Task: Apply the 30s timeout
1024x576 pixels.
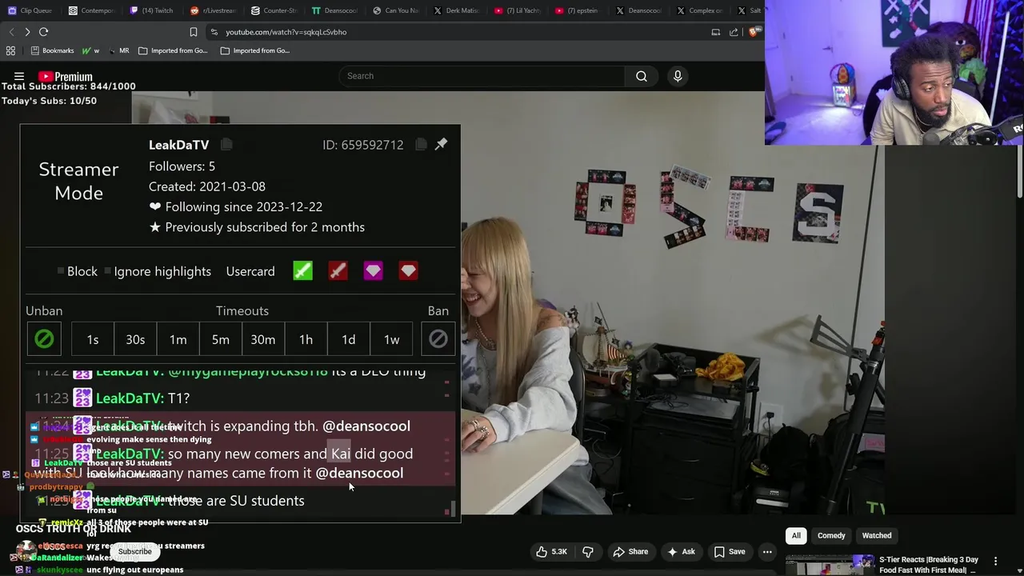Action: click(x=135, y=339)
